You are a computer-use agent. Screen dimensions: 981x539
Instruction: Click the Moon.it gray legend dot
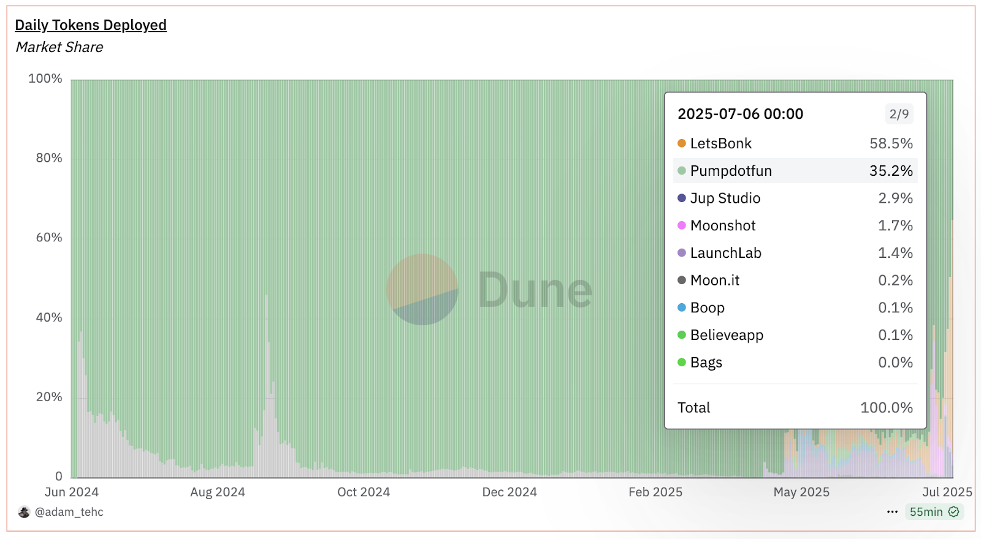(682, 280)
